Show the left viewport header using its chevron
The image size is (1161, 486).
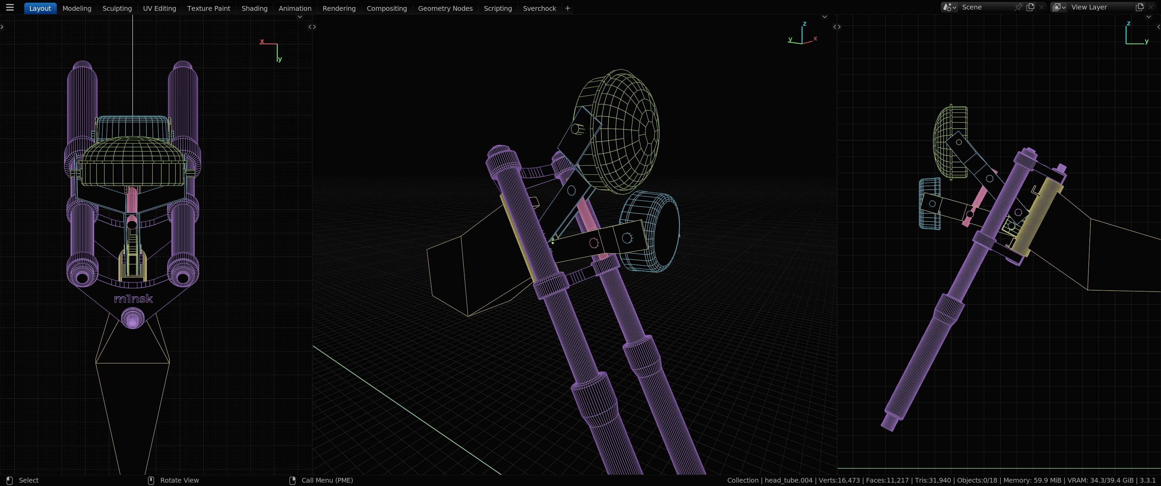click(x=300, y=17)
